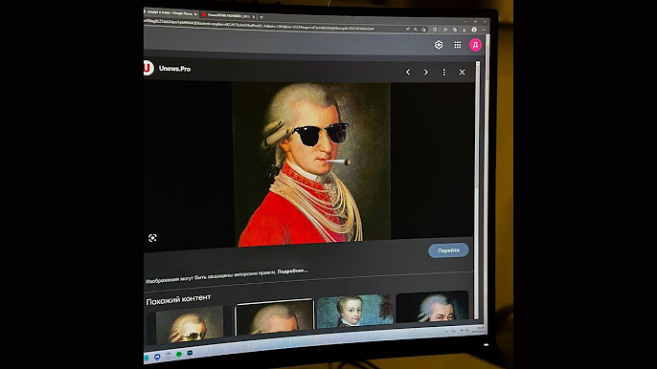Open Google quick settings gear icon

tap(439, 45)
